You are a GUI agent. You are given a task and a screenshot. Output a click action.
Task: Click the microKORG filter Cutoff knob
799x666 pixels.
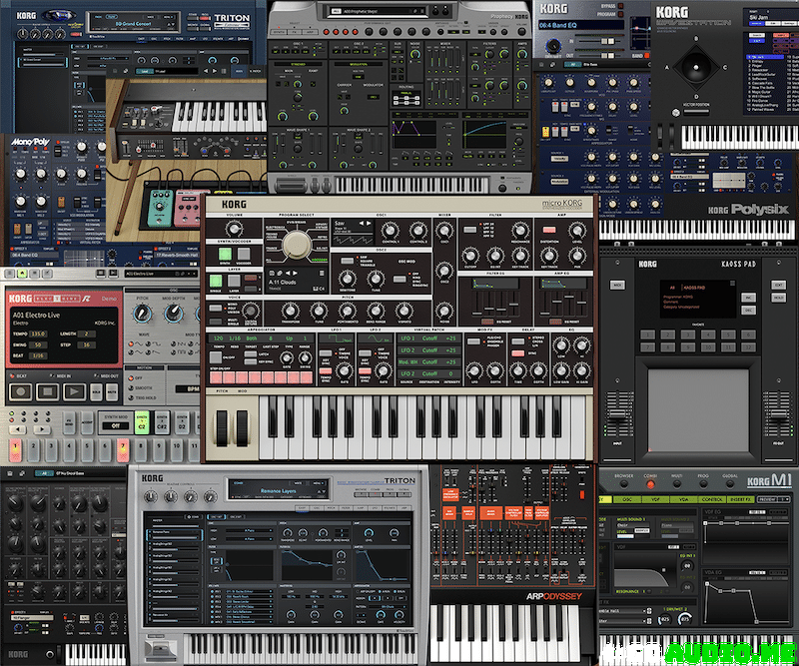click(469, 255)
